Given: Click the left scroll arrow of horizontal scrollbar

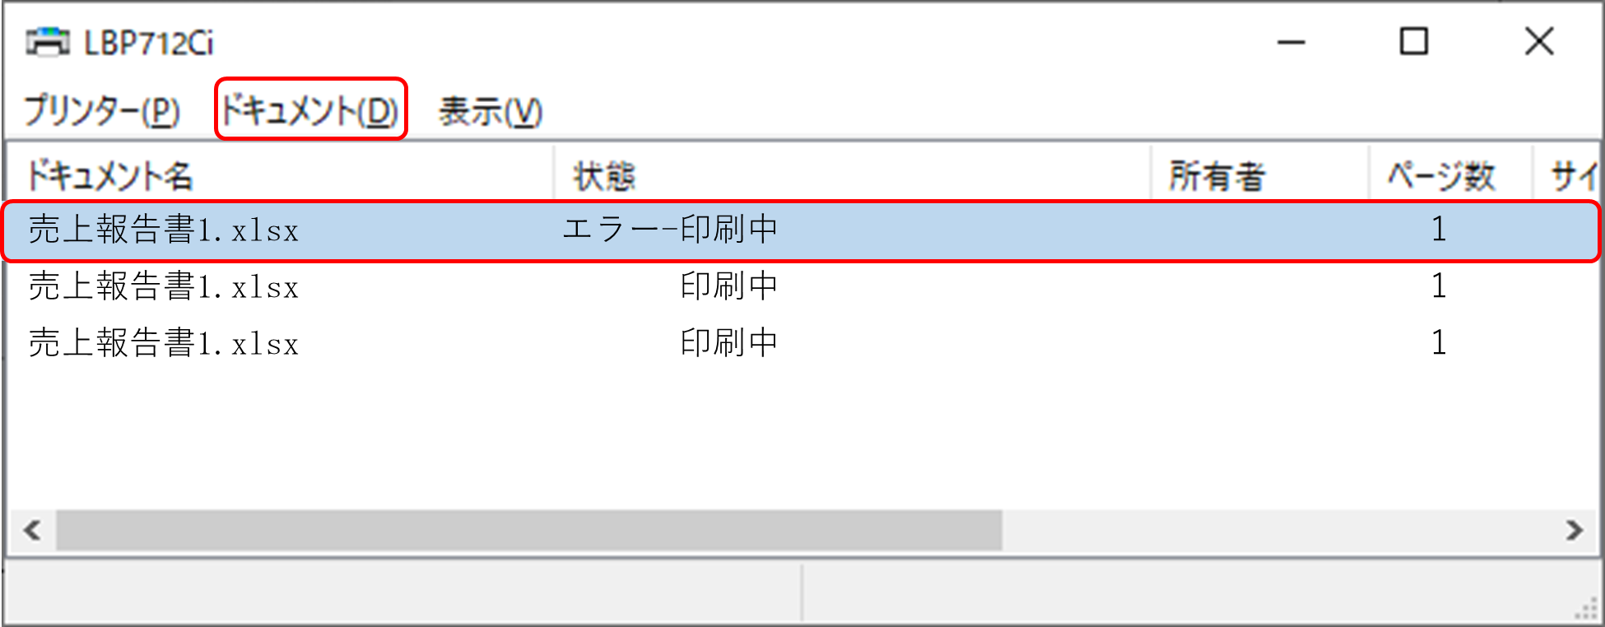Looking at the screenshot, I should tap(33, 530).
